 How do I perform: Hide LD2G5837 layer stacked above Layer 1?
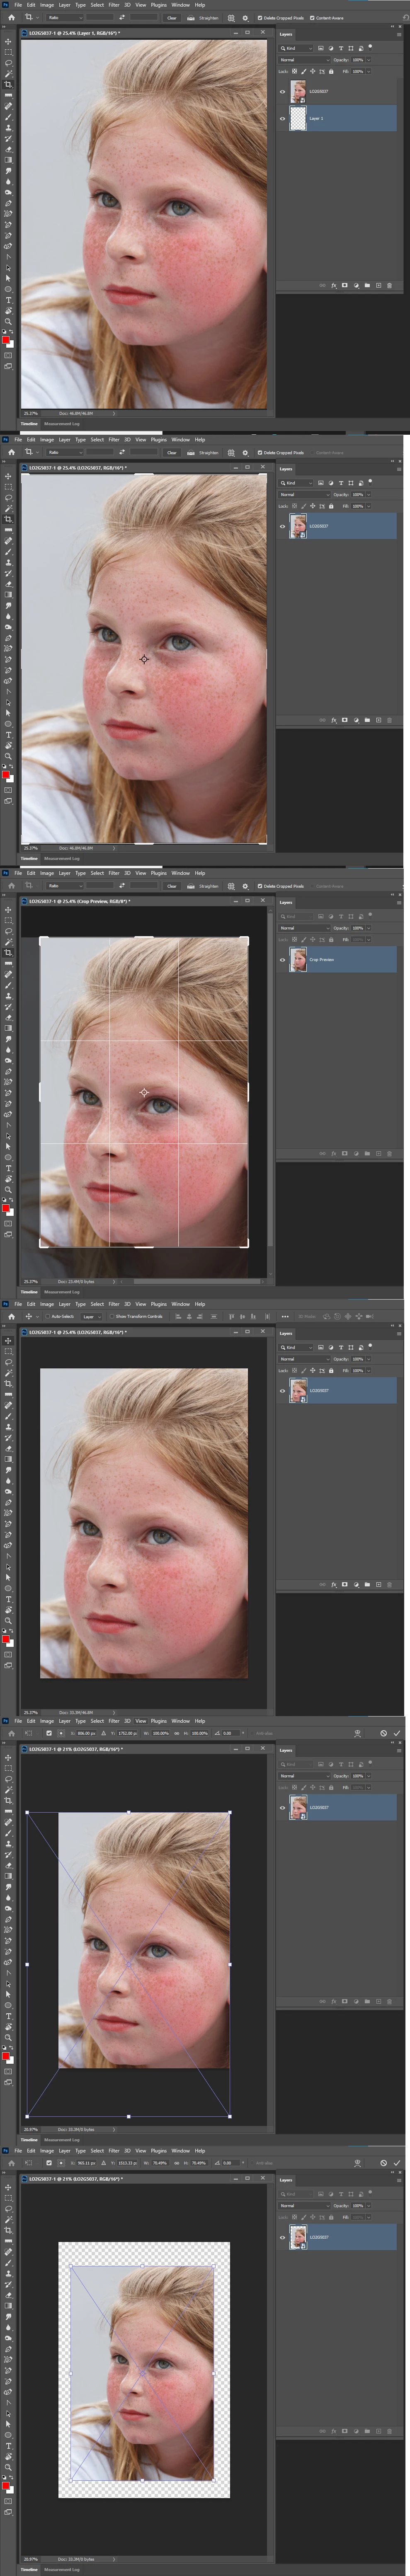[x=282, y=91]
